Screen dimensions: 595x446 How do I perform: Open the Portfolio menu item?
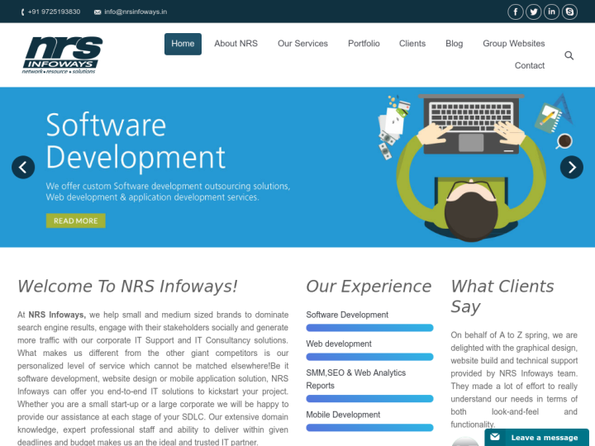[x=364, y=44]
